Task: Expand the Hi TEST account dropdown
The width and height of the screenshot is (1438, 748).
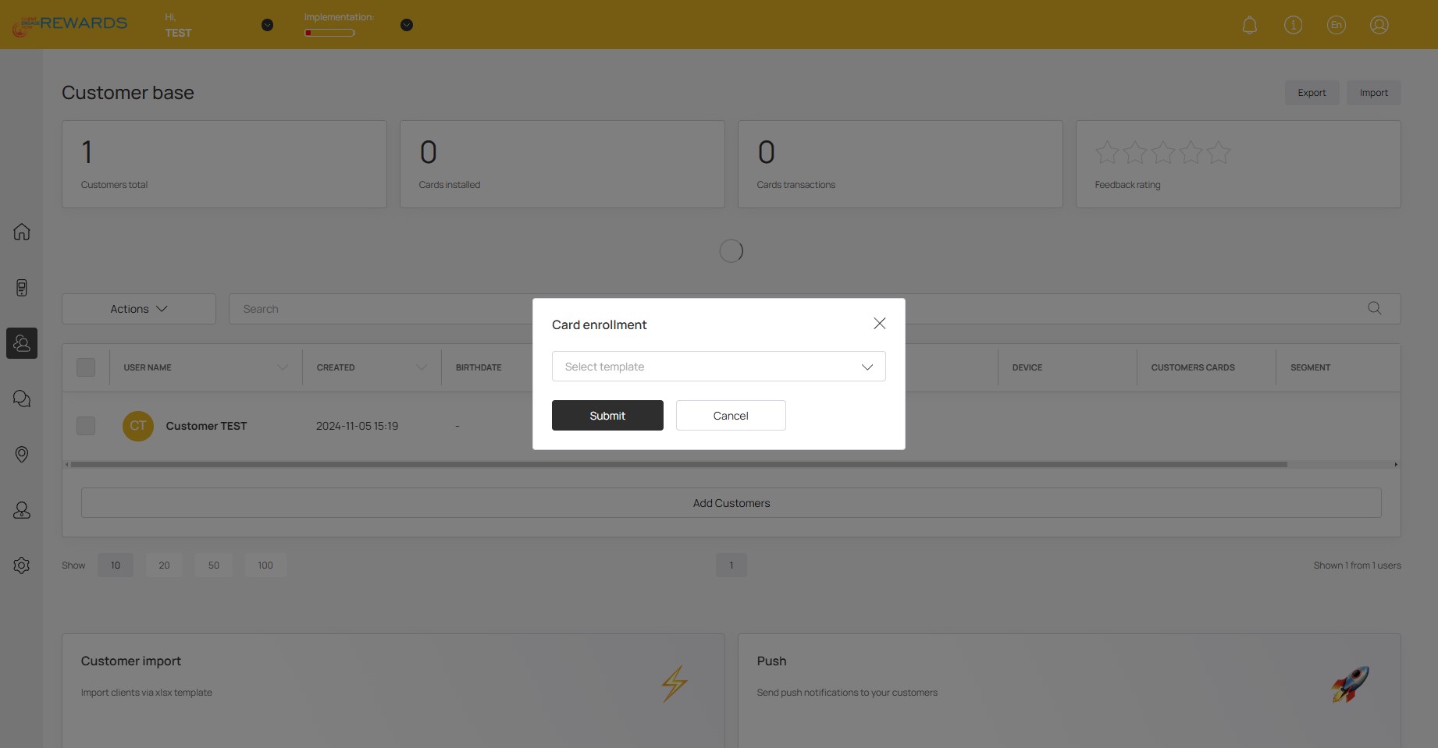Action: point(267,25)
